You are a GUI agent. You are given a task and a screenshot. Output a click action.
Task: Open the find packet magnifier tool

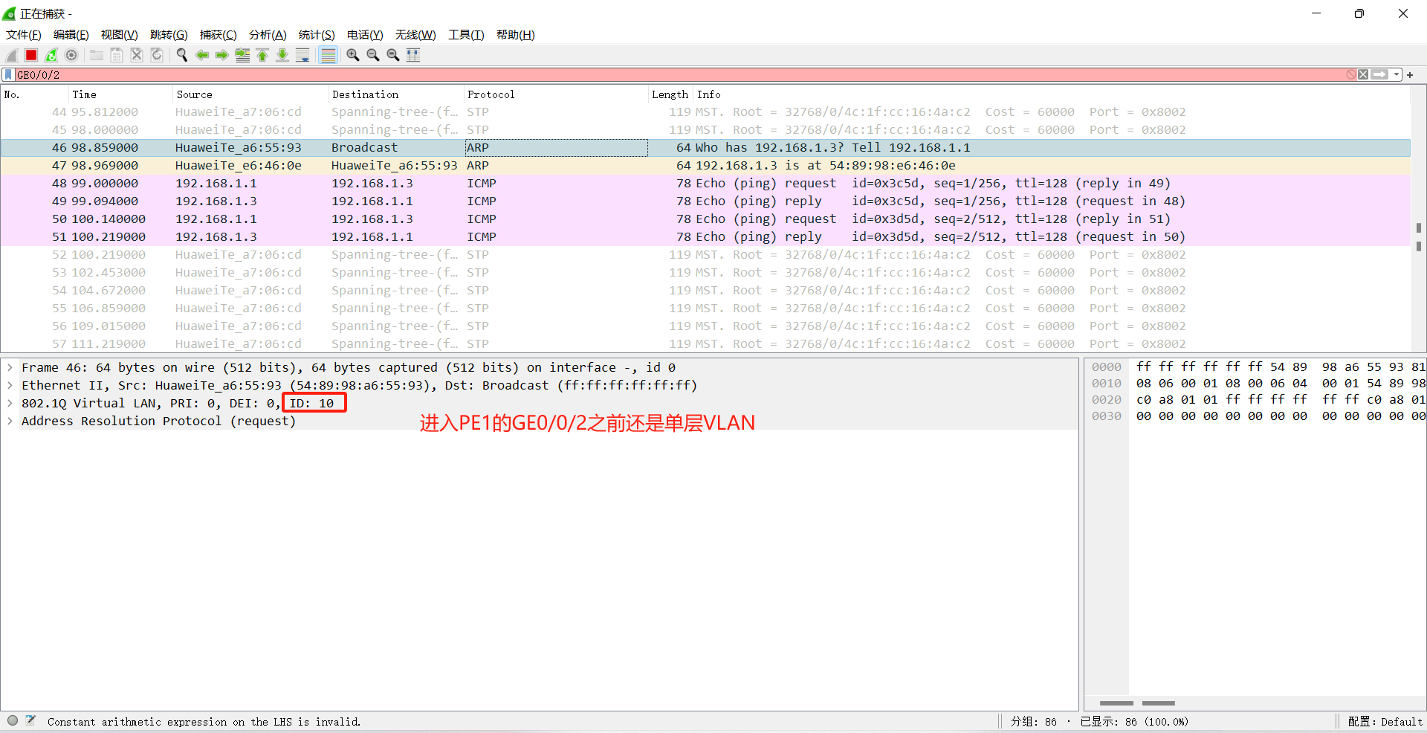(182, 55)
